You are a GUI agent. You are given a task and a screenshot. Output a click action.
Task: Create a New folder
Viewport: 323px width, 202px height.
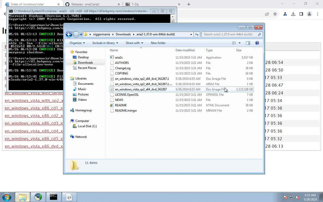[158, 43]
